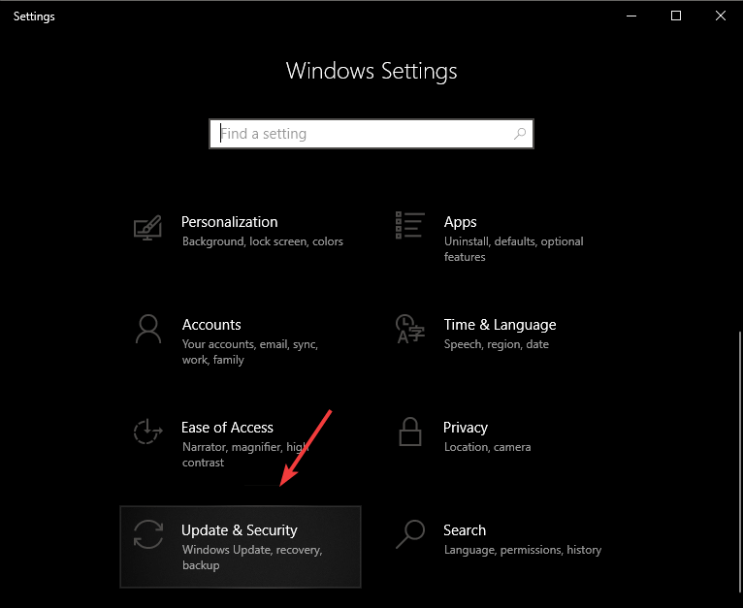Click the Ease of Access dashed-circle icon
The width and height of the screenshot is (743, 608).
[x=147, y=432]
